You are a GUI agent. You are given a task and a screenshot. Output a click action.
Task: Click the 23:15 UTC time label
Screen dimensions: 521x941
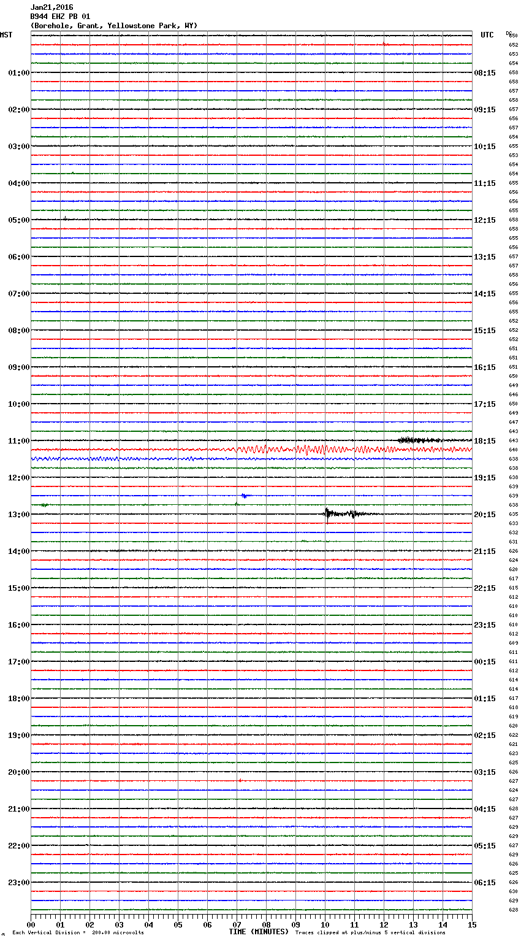click(x=485, y=625)
